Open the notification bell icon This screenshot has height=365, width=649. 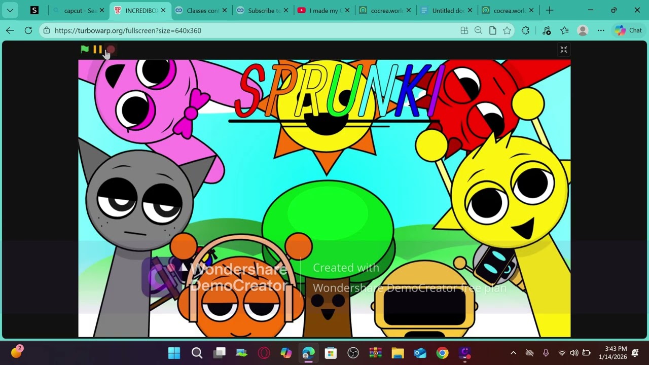point(635,353)
